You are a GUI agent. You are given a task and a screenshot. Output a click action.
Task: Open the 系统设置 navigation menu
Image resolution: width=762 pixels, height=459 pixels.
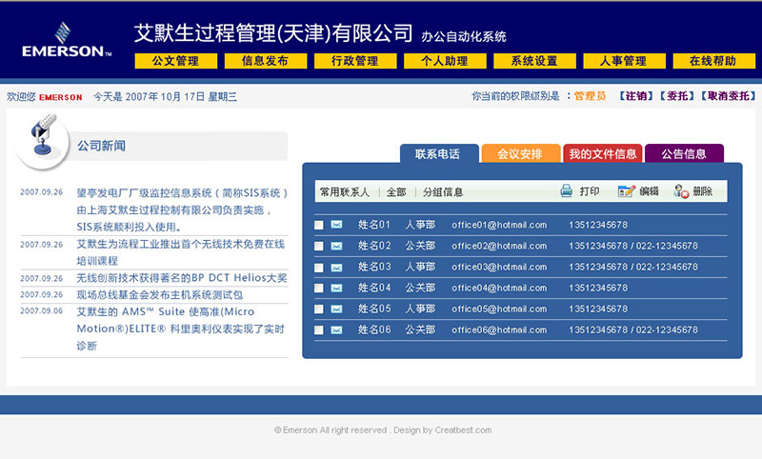click(533, 61)
